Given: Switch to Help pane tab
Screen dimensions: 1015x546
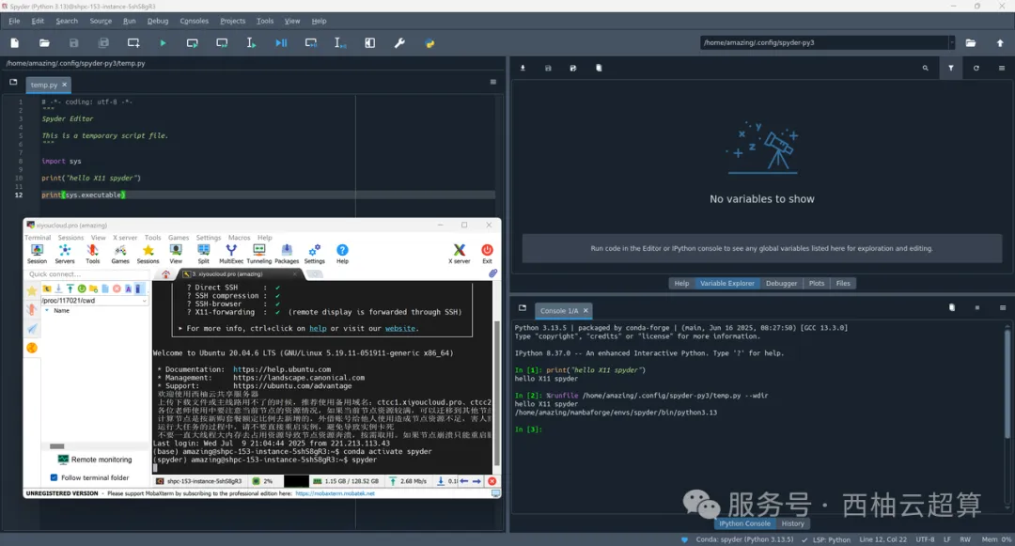Looking at the screenshot, I should point(681,284).
